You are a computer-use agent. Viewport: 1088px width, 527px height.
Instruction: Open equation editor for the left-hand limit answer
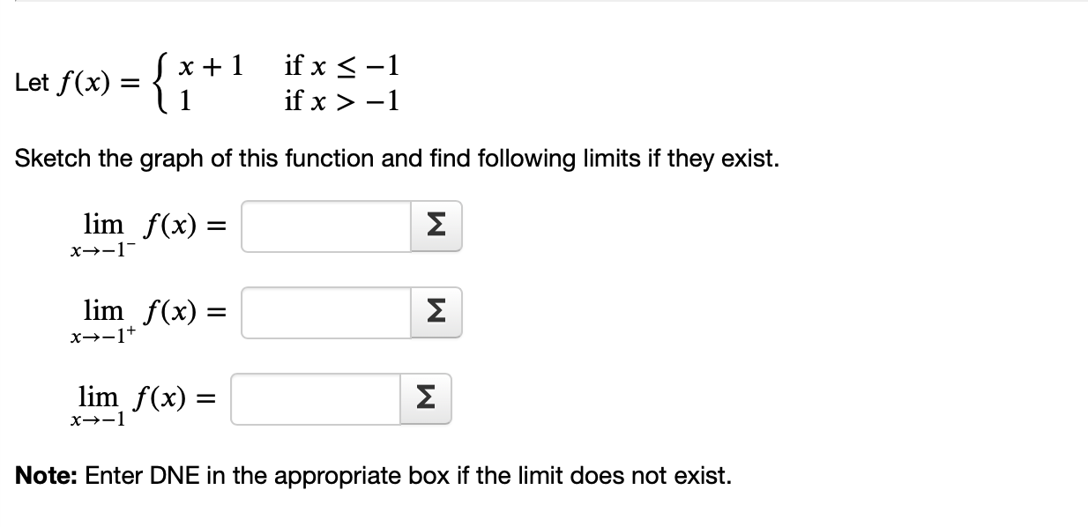pyautogui.click(x=435, y=226)
